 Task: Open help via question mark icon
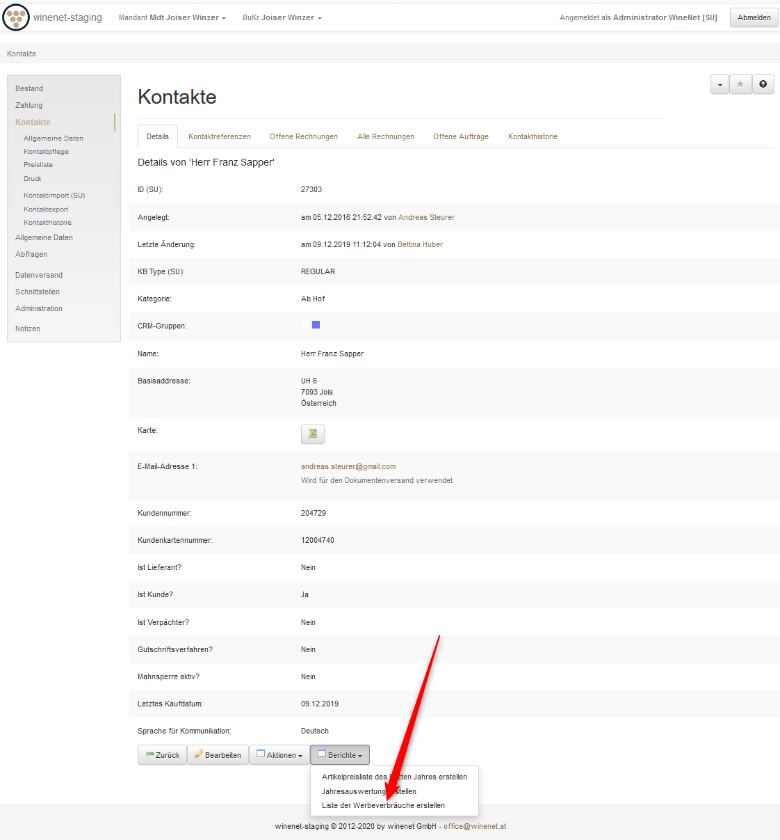click(763, 84)
